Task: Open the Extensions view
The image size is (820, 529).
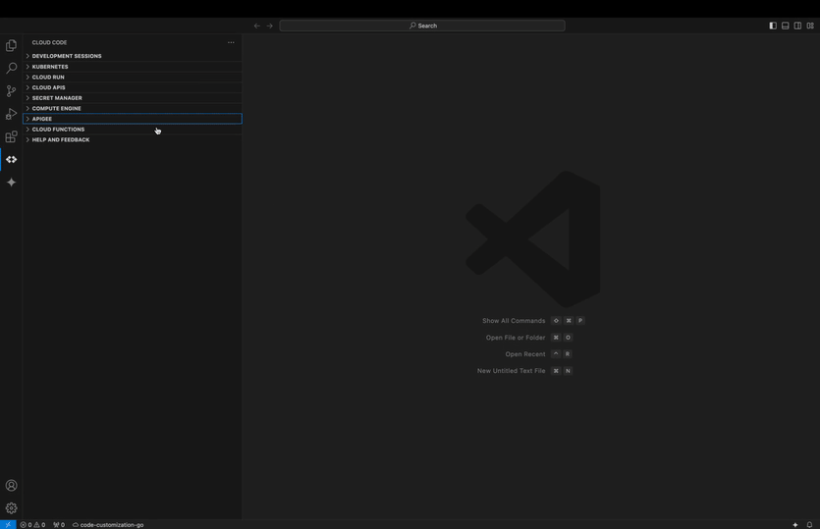Action: click(11, 137)
